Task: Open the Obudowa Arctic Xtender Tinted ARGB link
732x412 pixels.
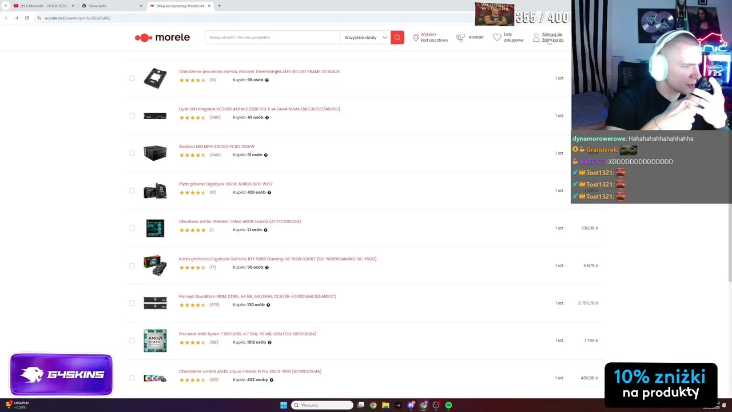Action: (240, 221)
